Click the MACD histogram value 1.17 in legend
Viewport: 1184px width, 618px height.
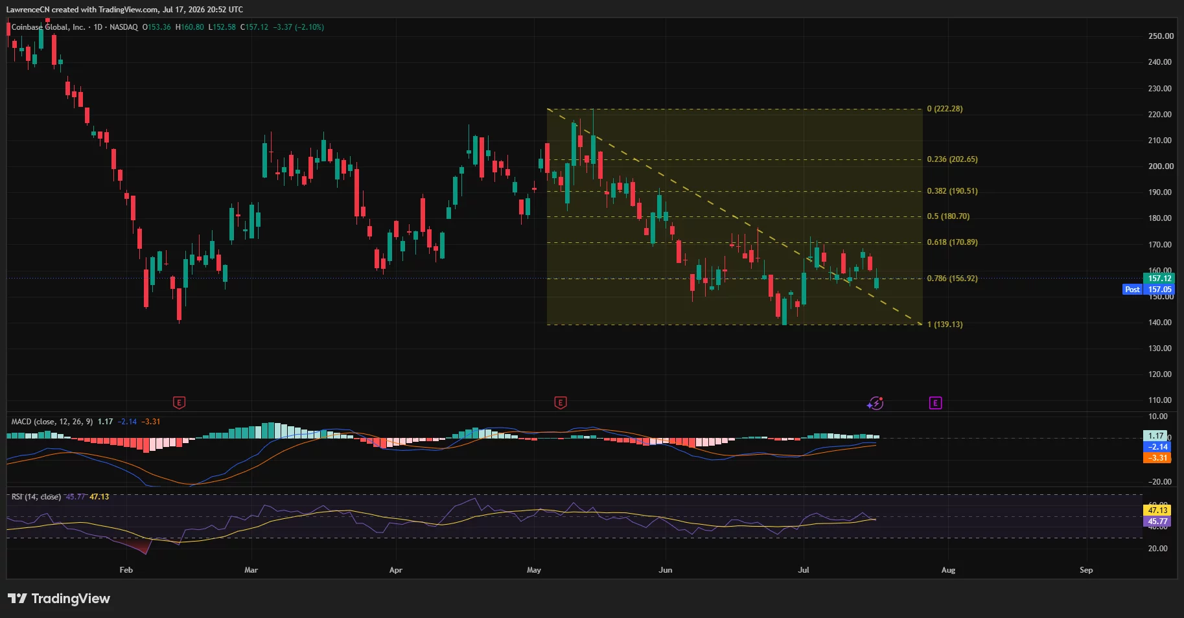click(x=105, y=422)
